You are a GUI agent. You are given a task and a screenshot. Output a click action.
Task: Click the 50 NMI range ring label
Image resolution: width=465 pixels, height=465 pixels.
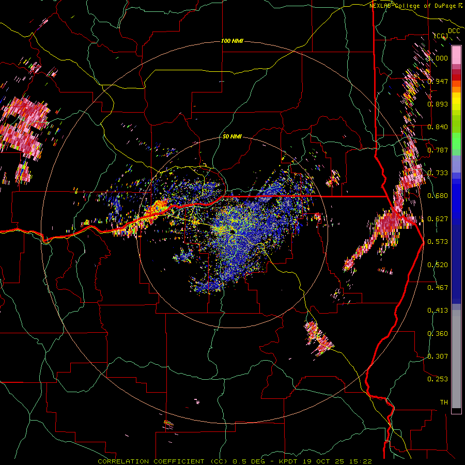coord(232,137)
